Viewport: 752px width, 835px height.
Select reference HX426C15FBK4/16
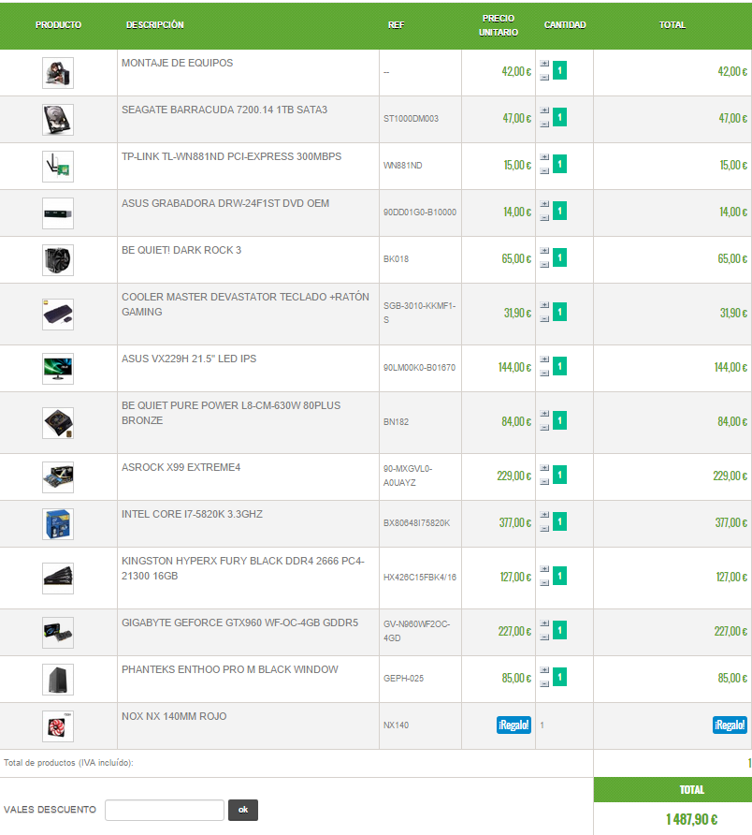(420, 578)
